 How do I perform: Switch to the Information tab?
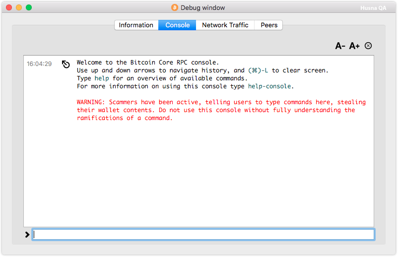[136, 25]
